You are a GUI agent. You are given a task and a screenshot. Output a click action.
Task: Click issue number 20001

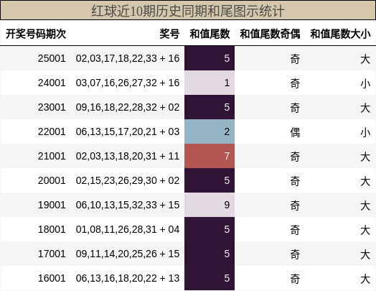tap(52, 180)
